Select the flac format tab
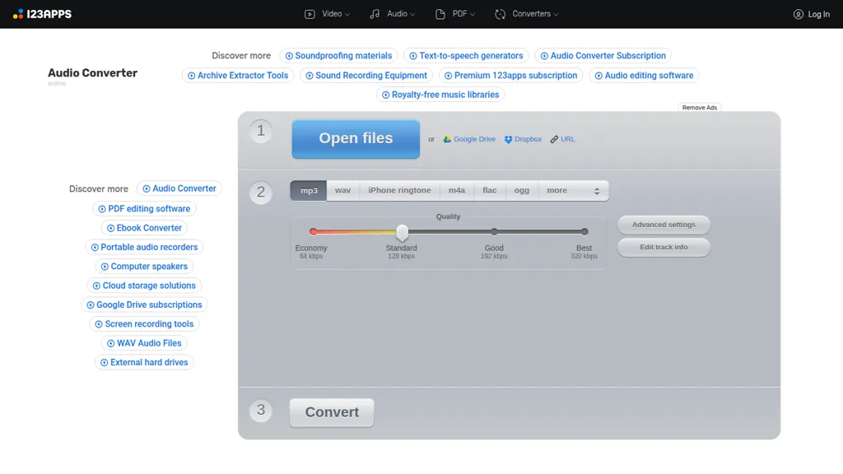 490,191
